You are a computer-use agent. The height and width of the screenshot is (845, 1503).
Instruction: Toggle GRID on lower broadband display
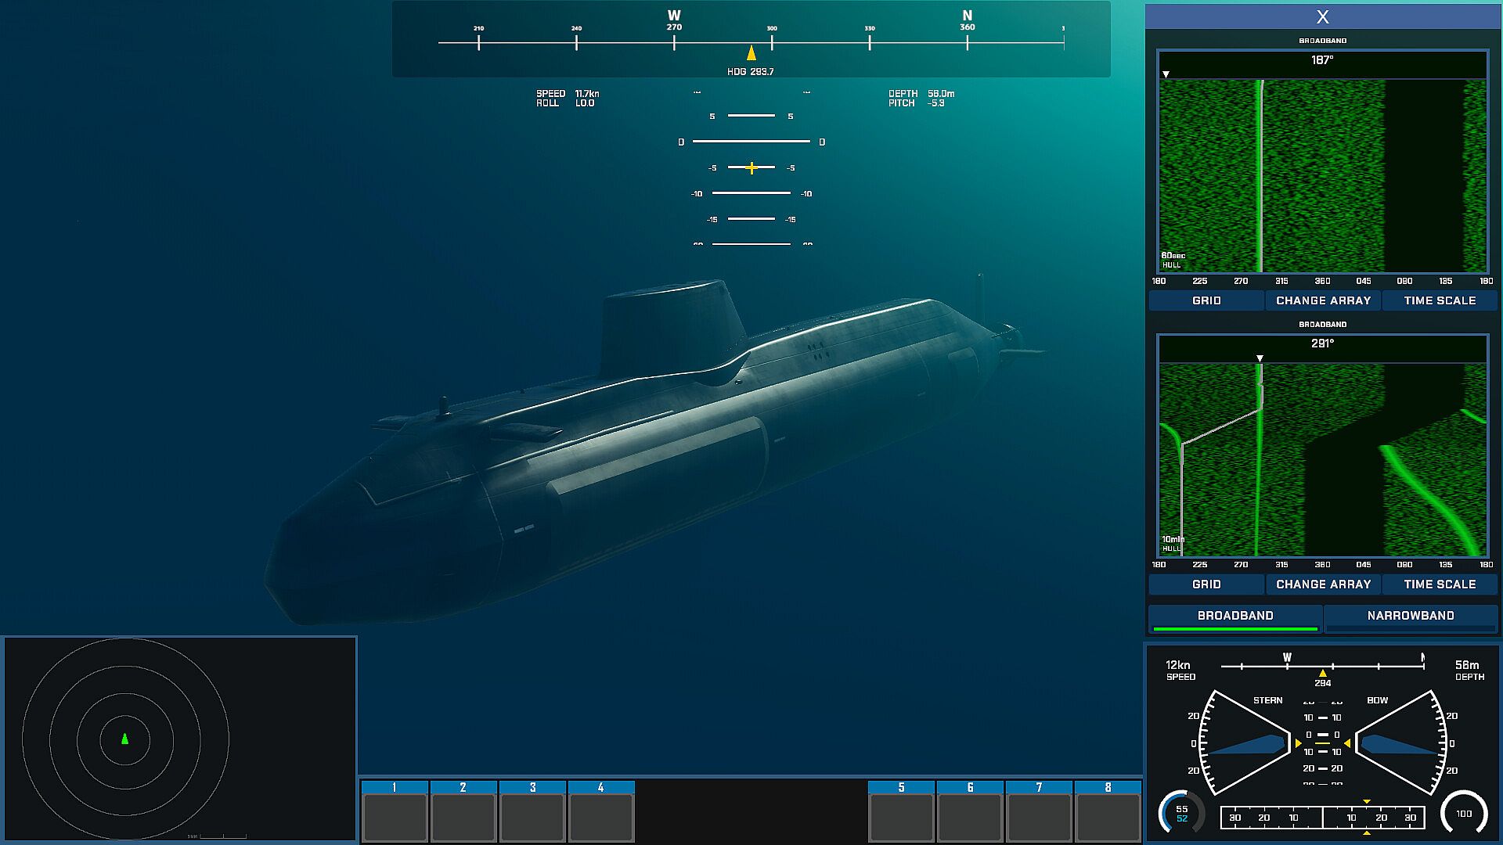coord(1206,584)
